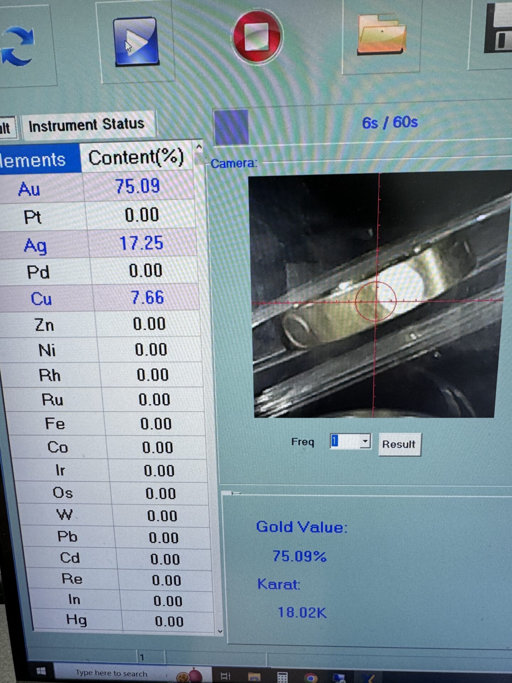Select the Pd element row
The height and width of the screenshot is (683, 512).
pos(99,271)
